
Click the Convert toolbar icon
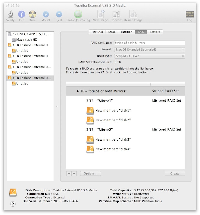click(x=116, y=14)
